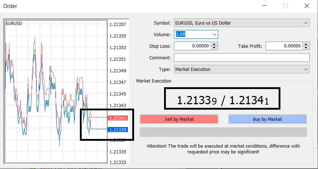Click the red 1.21341 ask price tag
This screenshot has width=318, height=169.
(117, 118)
